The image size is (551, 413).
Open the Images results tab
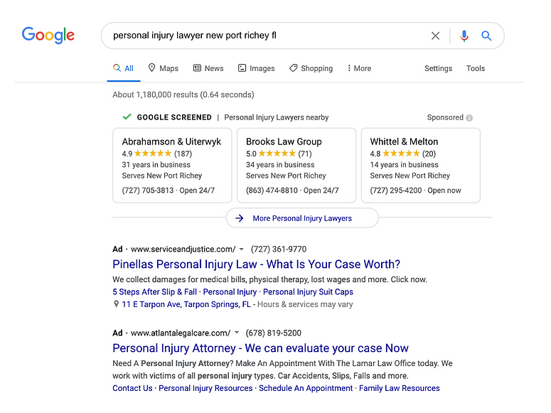tap(256, 68)
